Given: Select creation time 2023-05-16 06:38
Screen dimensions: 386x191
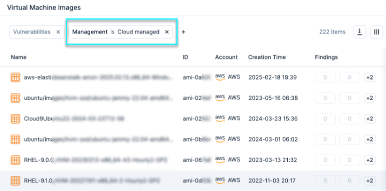Looking at the screenshot, I should (x=273, y=98).
